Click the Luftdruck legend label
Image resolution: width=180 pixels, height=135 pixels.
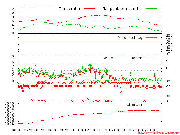coord(134,105)
